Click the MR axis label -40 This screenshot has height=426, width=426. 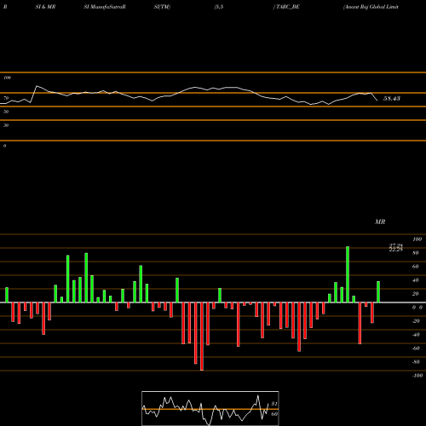coord(416,335)
